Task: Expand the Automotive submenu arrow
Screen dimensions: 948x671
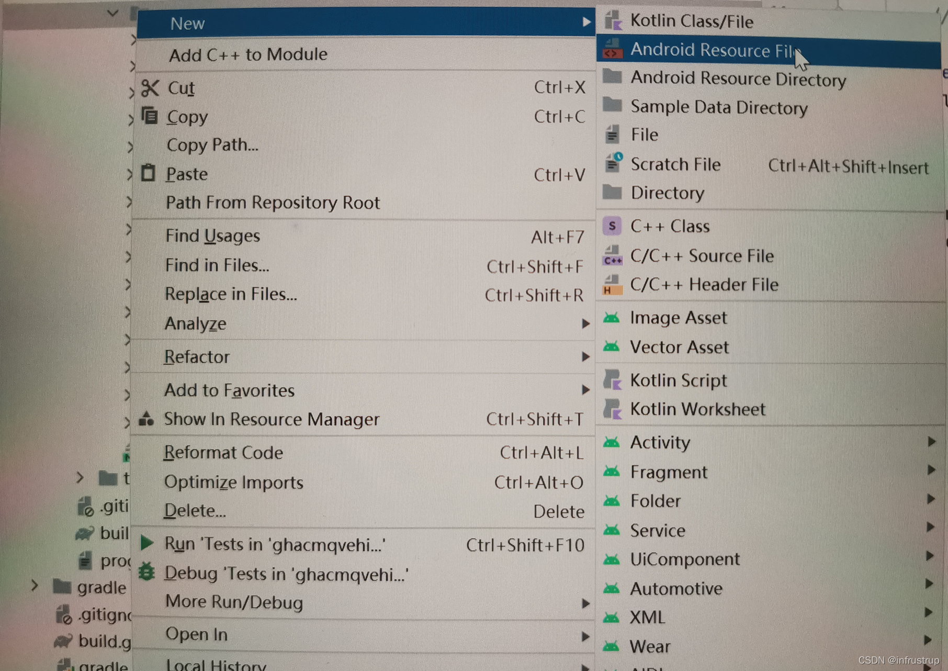Action: (929, 584)
